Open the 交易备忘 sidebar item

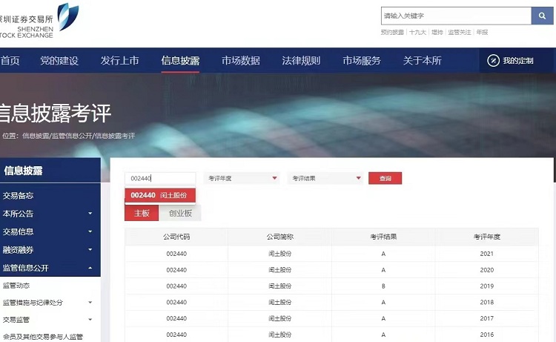[x=19, y=196]
